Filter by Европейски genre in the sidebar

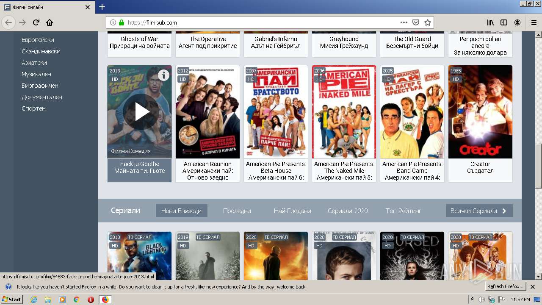click(x=38, y=40)
